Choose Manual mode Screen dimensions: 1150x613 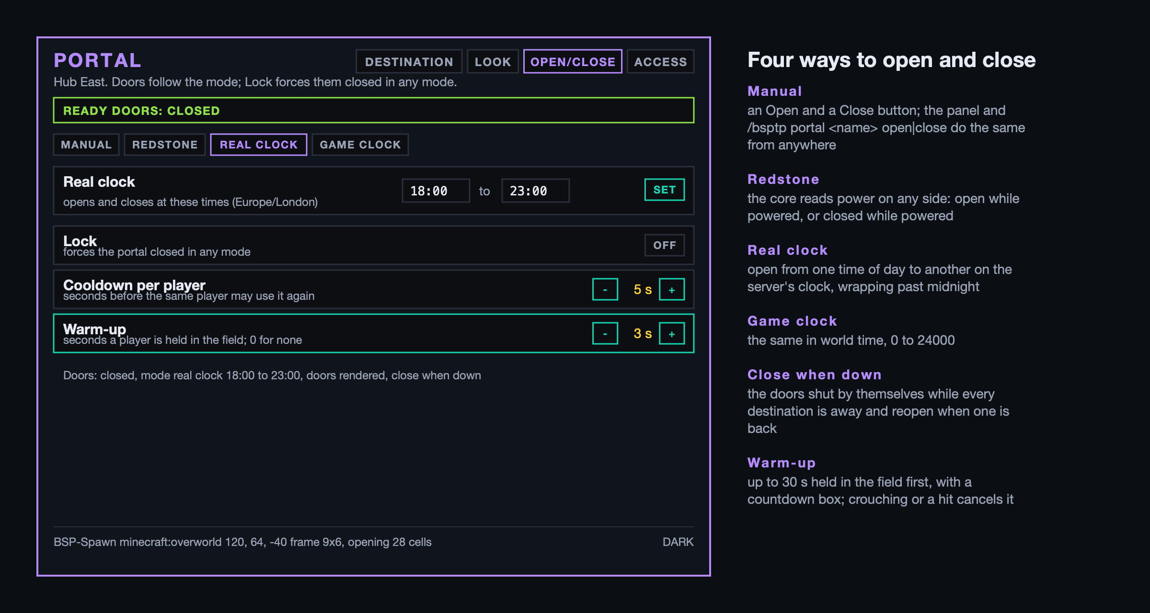pyautogui.click(x=86, y=145)
